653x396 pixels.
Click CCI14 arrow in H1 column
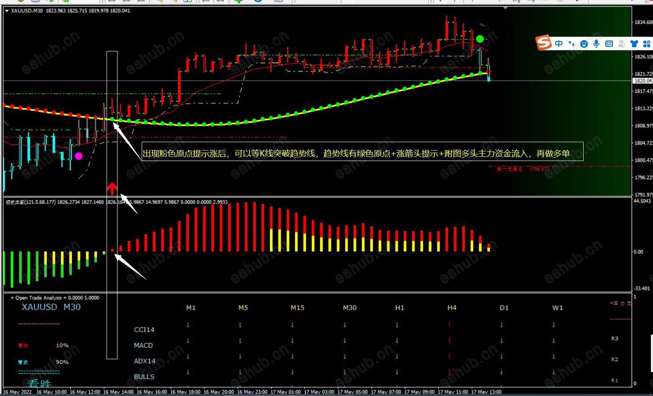pyautogui.click(x=397, y=325)
